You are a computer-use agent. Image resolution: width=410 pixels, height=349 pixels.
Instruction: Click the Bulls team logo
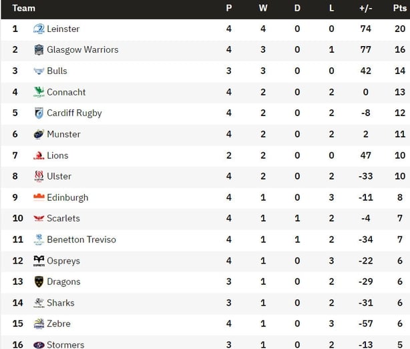click(39, 71)
